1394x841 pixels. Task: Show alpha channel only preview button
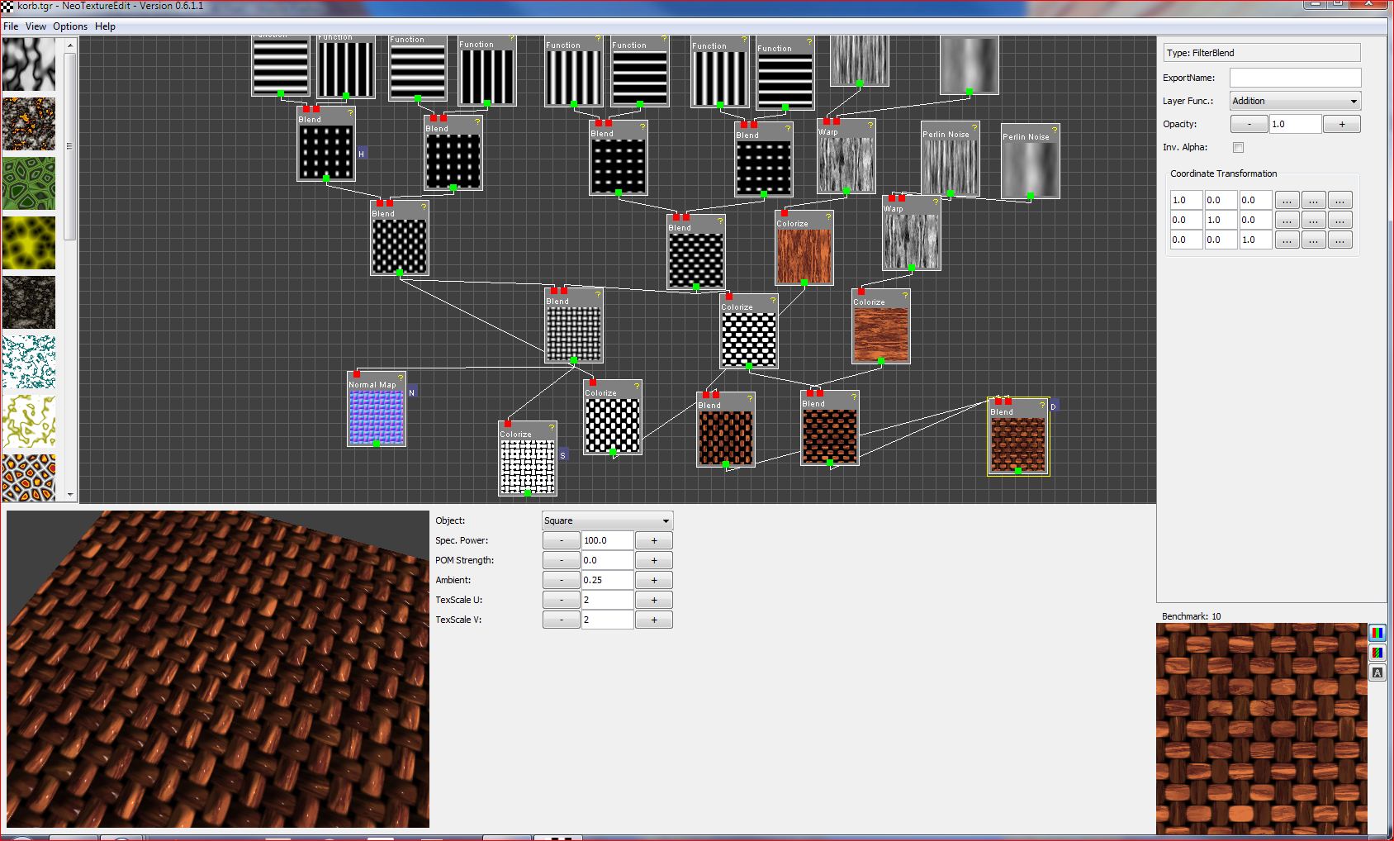point(1377,672)
